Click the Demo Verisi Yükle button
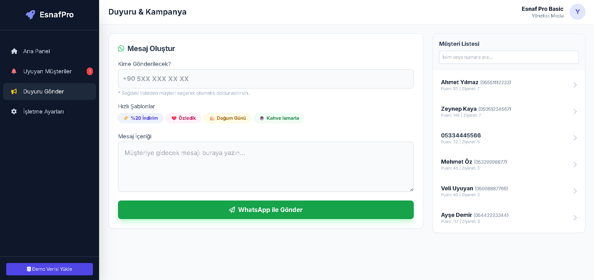The image size is (594, 280). click(x=50, y=269)
